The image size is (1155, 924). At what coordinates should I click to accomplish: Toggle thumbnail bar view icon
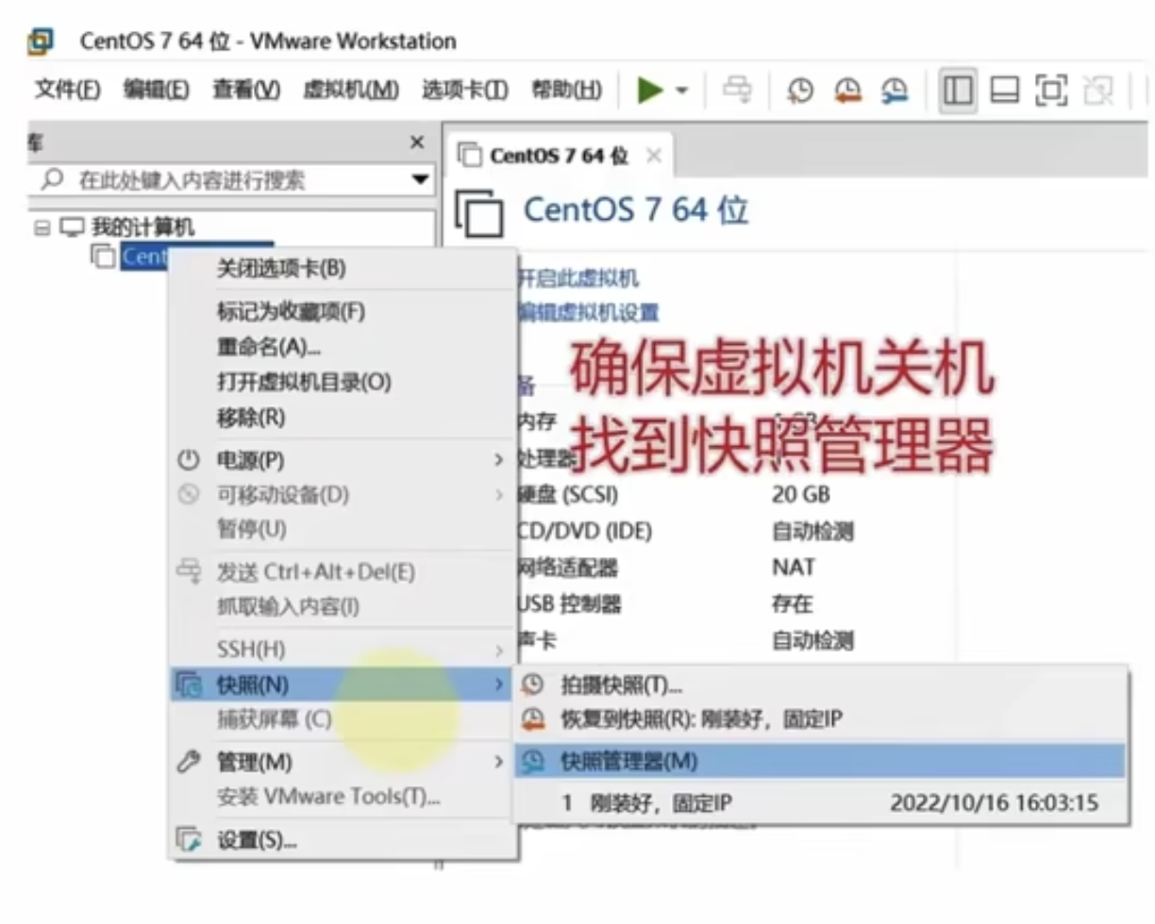coord(1004,91)
